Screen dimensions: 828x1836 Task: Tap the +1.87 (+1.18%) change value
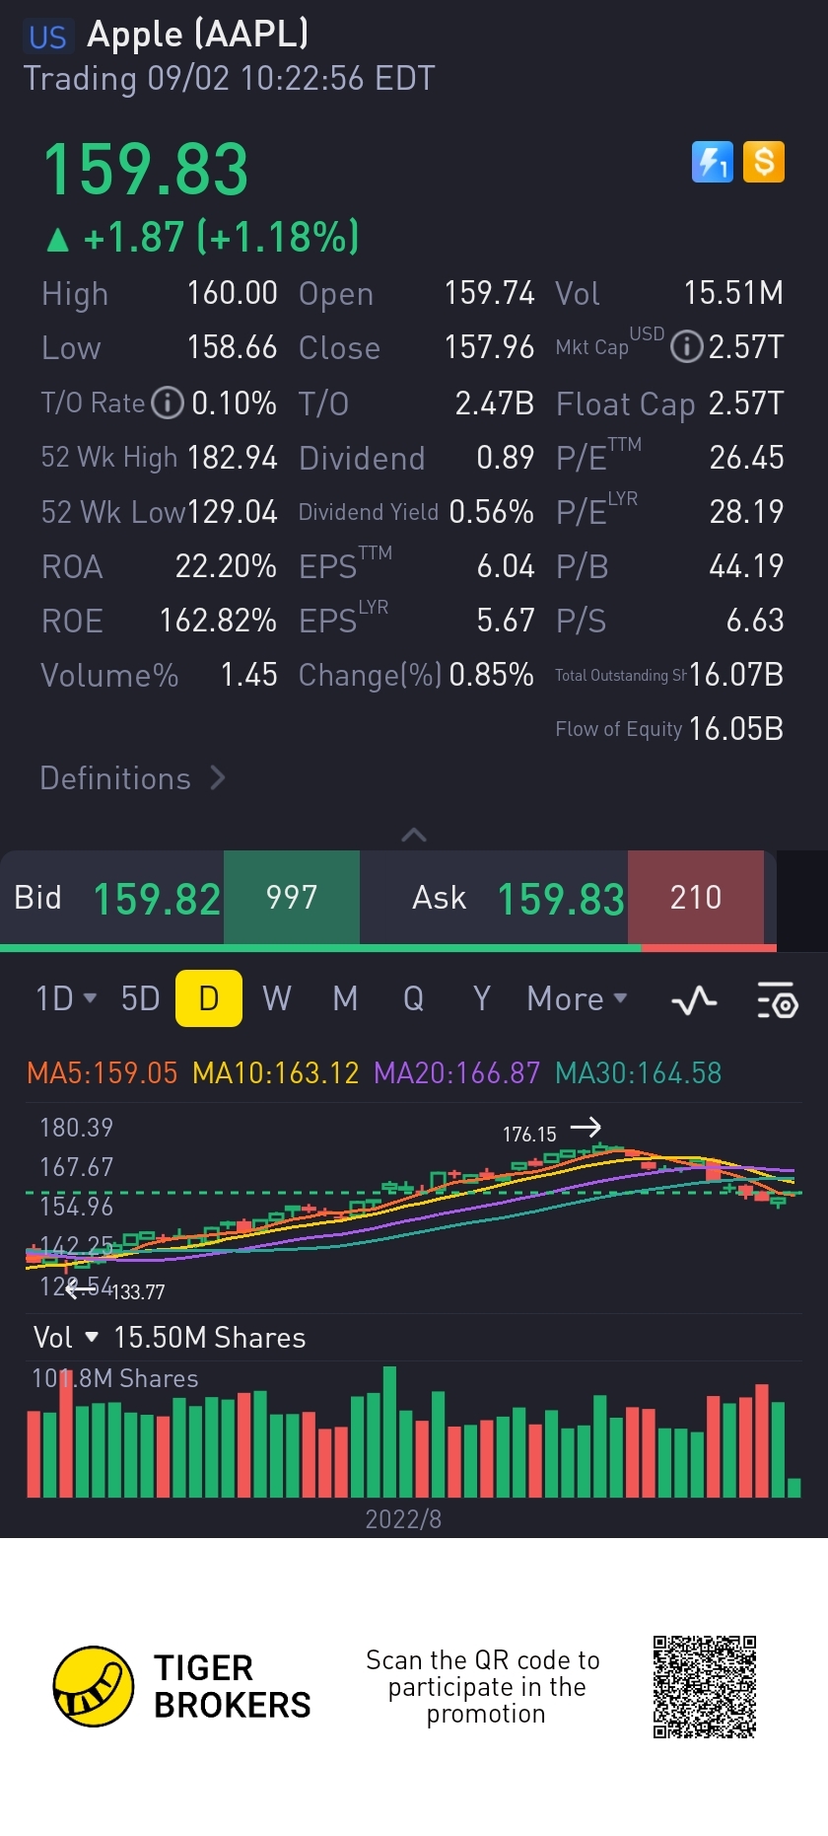(222, 237)
